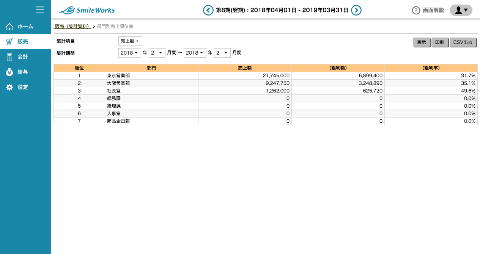Screen dimensions: 480x254
Task: Click the 給与 money bag icon
Action: (9, 72)
